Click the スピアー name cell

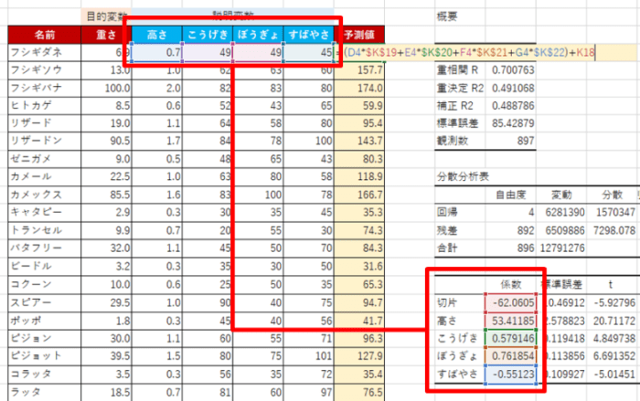(x=45, y=302)
